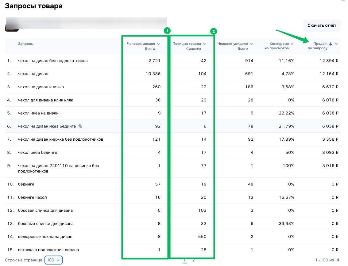The image size is (348, 266).
Task: Select query 'боковые спинки для дивана'
Action: click(46, 223)
